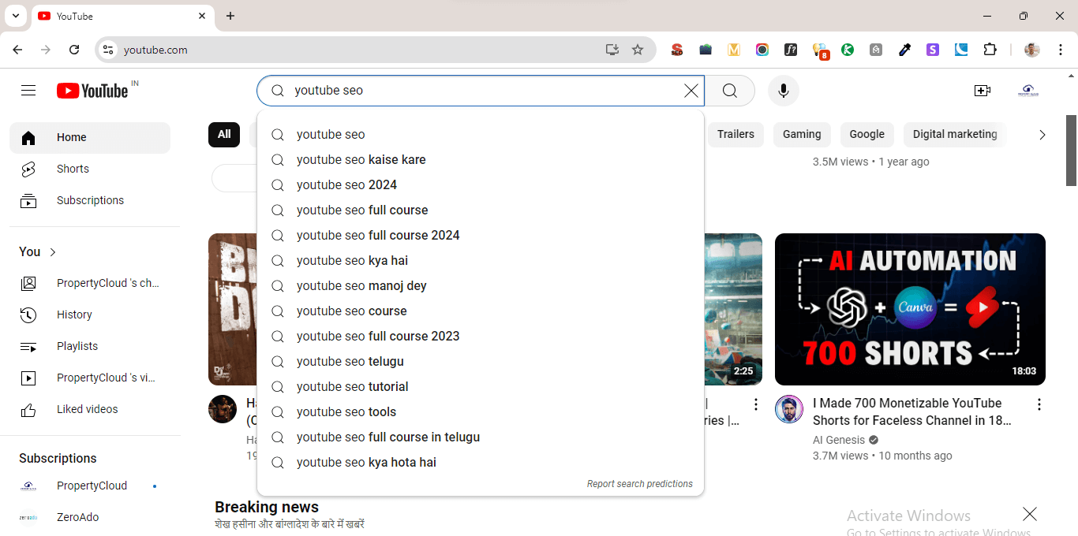Close the YouTube browser tab
1078x536 pixels.
point(202,16)
